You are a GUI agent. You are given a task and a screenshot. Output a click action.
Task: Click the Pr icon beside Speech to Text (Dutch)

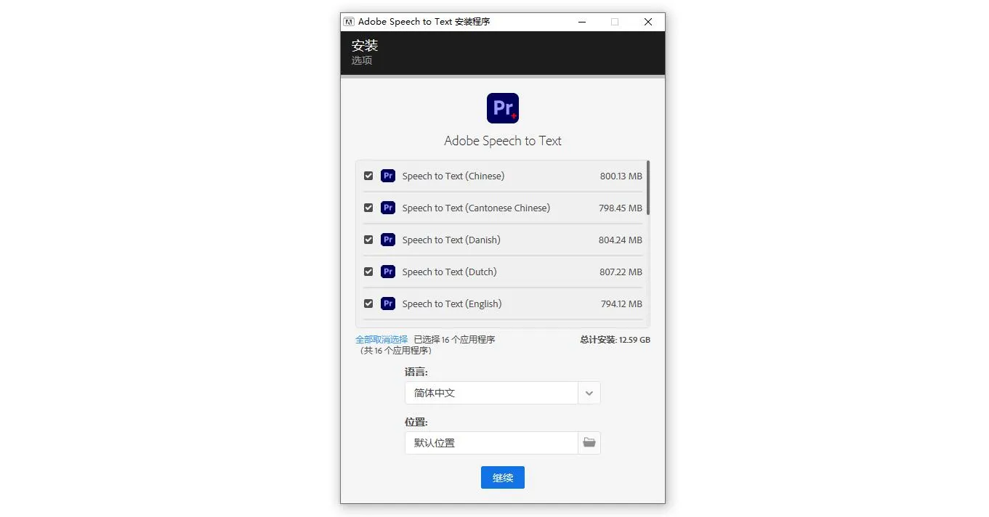click(x=388, y=272)
